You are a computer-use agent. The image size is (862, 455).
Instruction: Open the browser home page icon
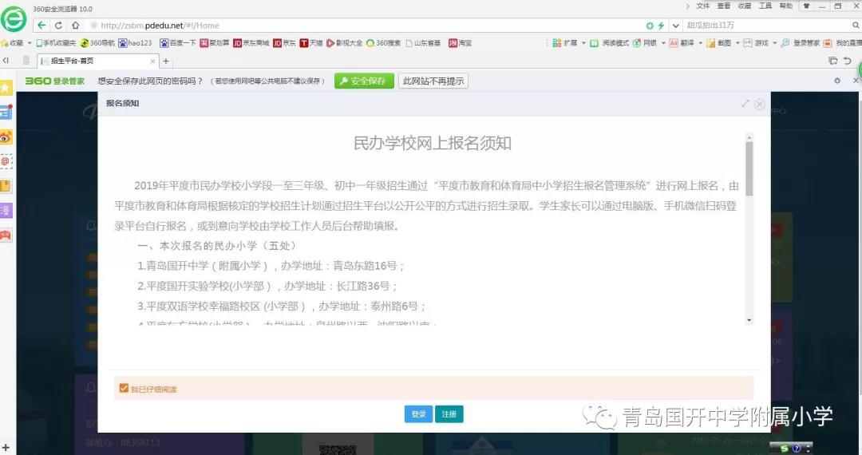pos(75,26)
